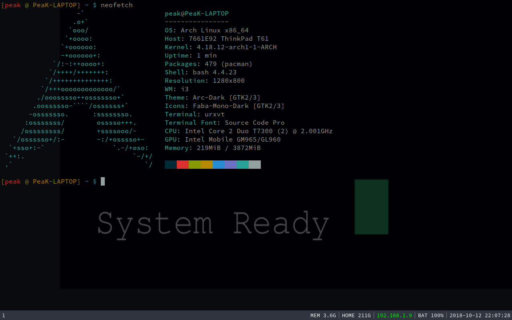
Task: Click the dark navy color block in neofetch
Action: [x=171, y=164]
